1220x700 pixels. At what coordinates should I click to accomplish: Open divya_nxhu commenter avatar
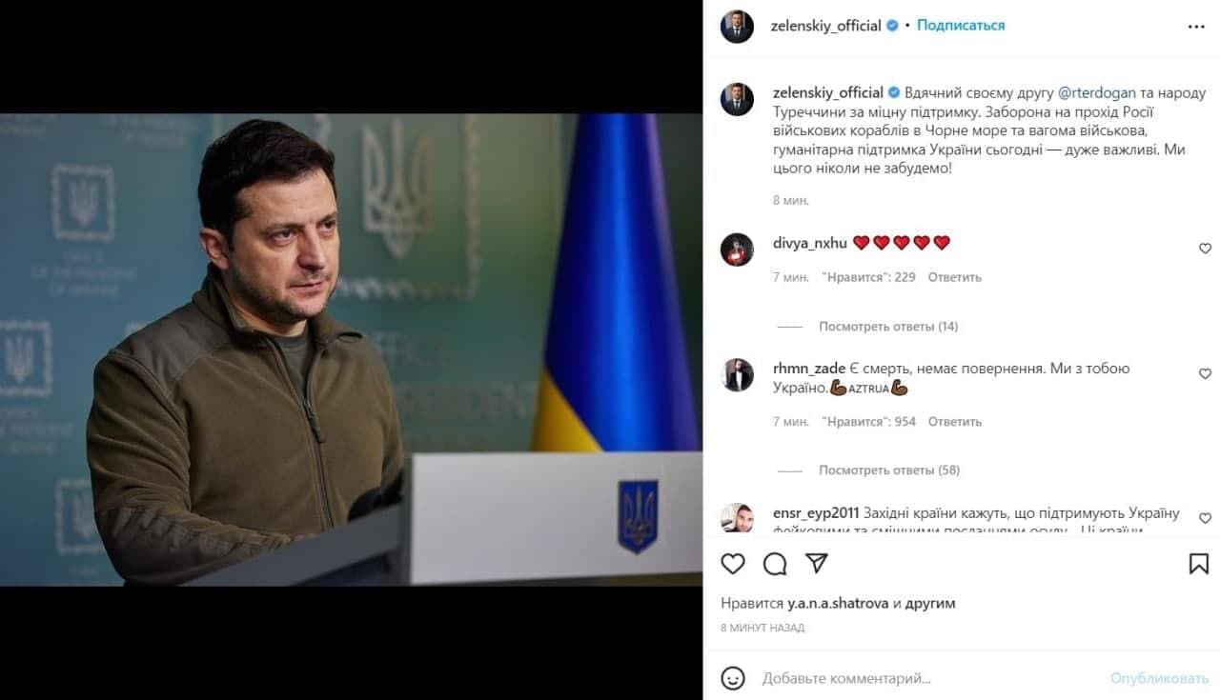[x=737, y=249]
